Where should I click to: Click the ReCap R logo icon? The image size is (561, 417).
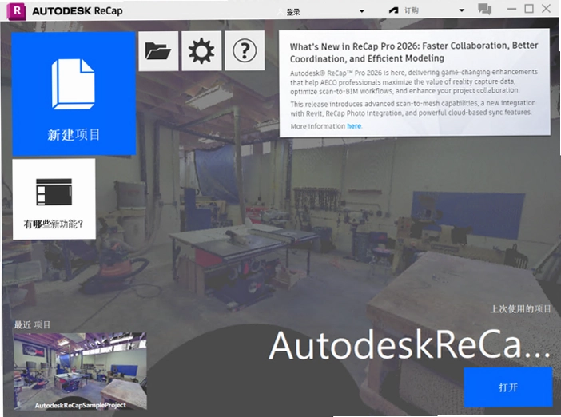pos(16,10)
